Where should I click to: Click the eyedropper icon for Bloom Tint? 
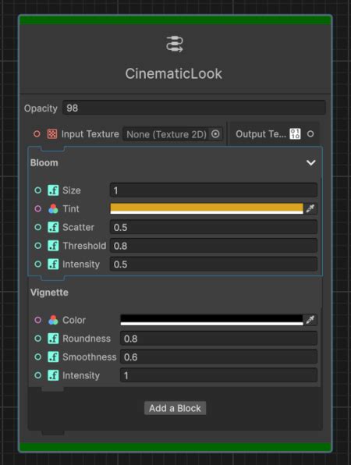310,208
